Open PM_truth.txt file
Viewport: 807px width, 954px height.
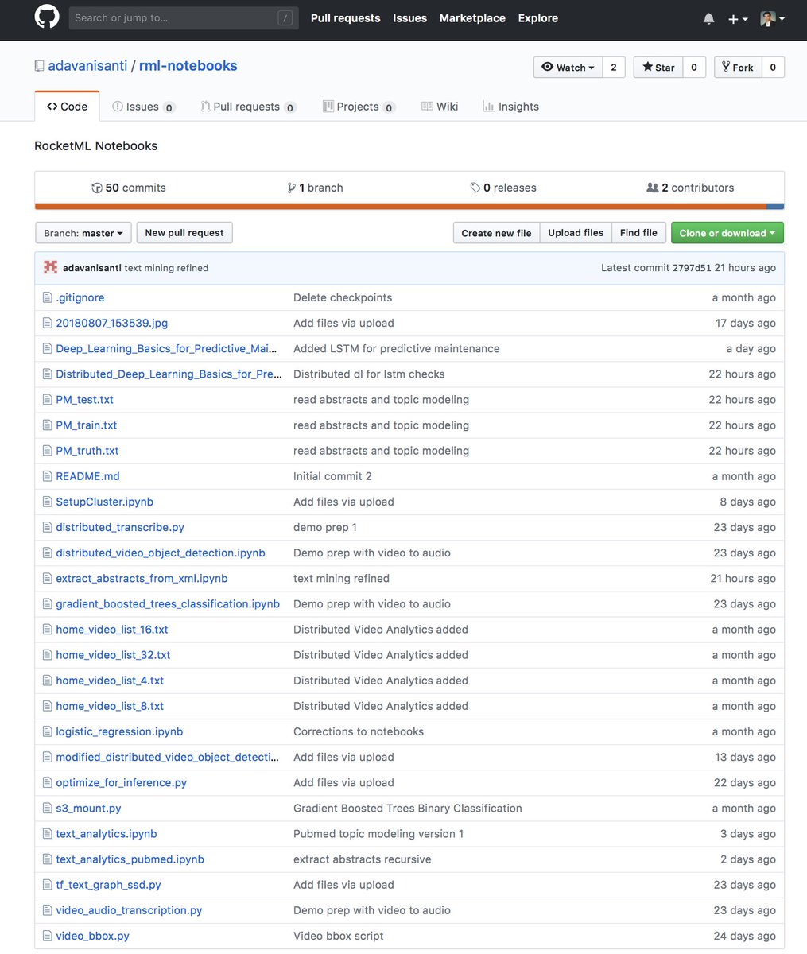coord(87,451)
